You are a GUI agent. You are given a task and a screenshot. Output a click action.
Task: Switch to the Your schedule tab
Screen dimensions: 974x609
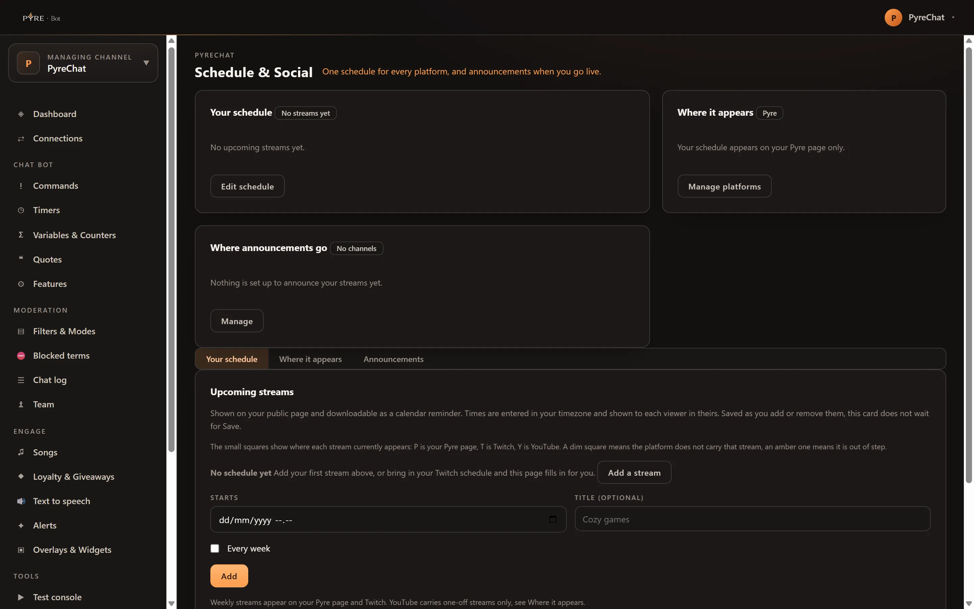(x=232, y=359)
